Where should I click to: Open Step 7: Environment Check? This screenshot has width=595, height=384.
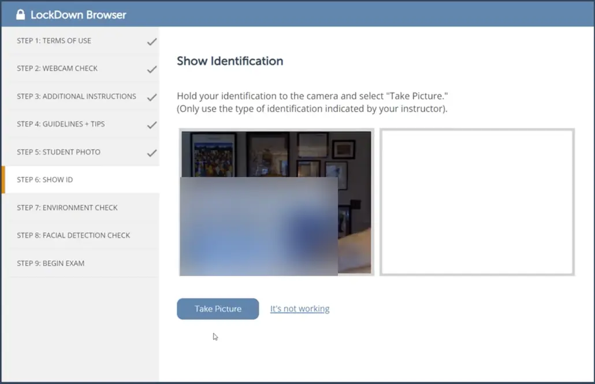[80, 208]
